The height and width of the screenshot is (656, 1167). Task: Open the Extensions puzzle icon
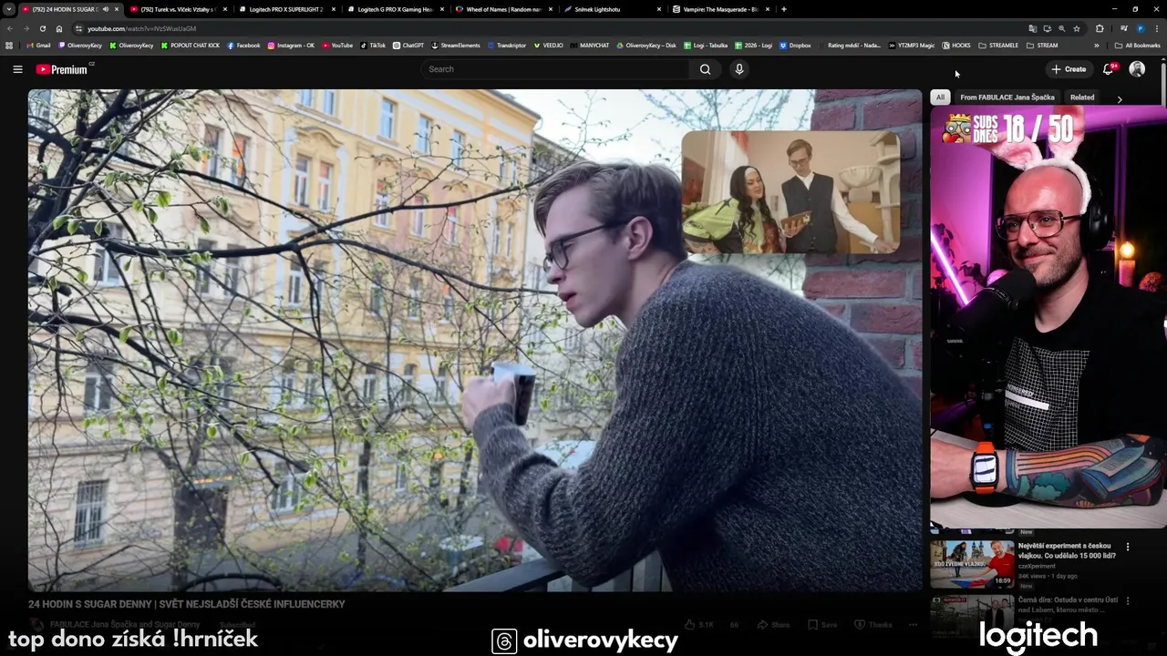coord(1100,28)
